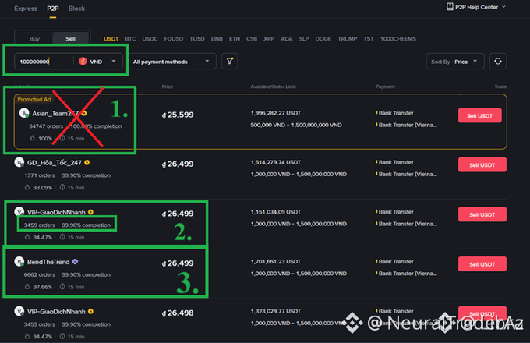Choose BTC crypto tab
The height and width of the screenshot is (343, 530).
click(x=130, y=38)
